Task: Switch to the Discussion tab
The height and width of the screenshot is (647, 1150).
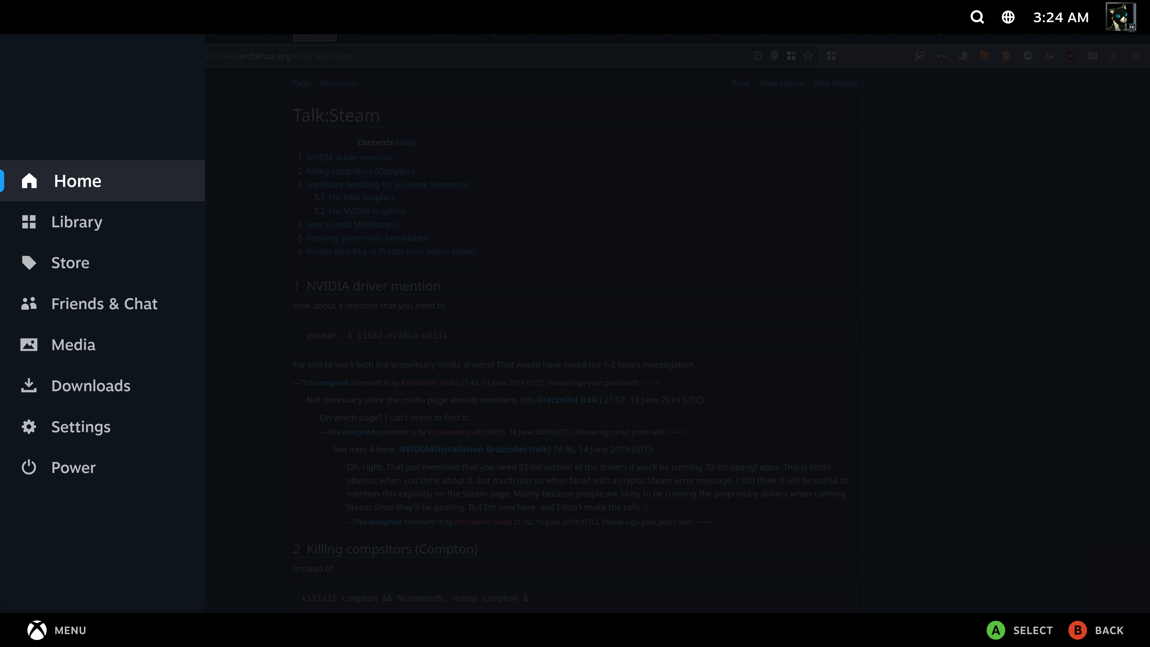Action: click(339, 83)
